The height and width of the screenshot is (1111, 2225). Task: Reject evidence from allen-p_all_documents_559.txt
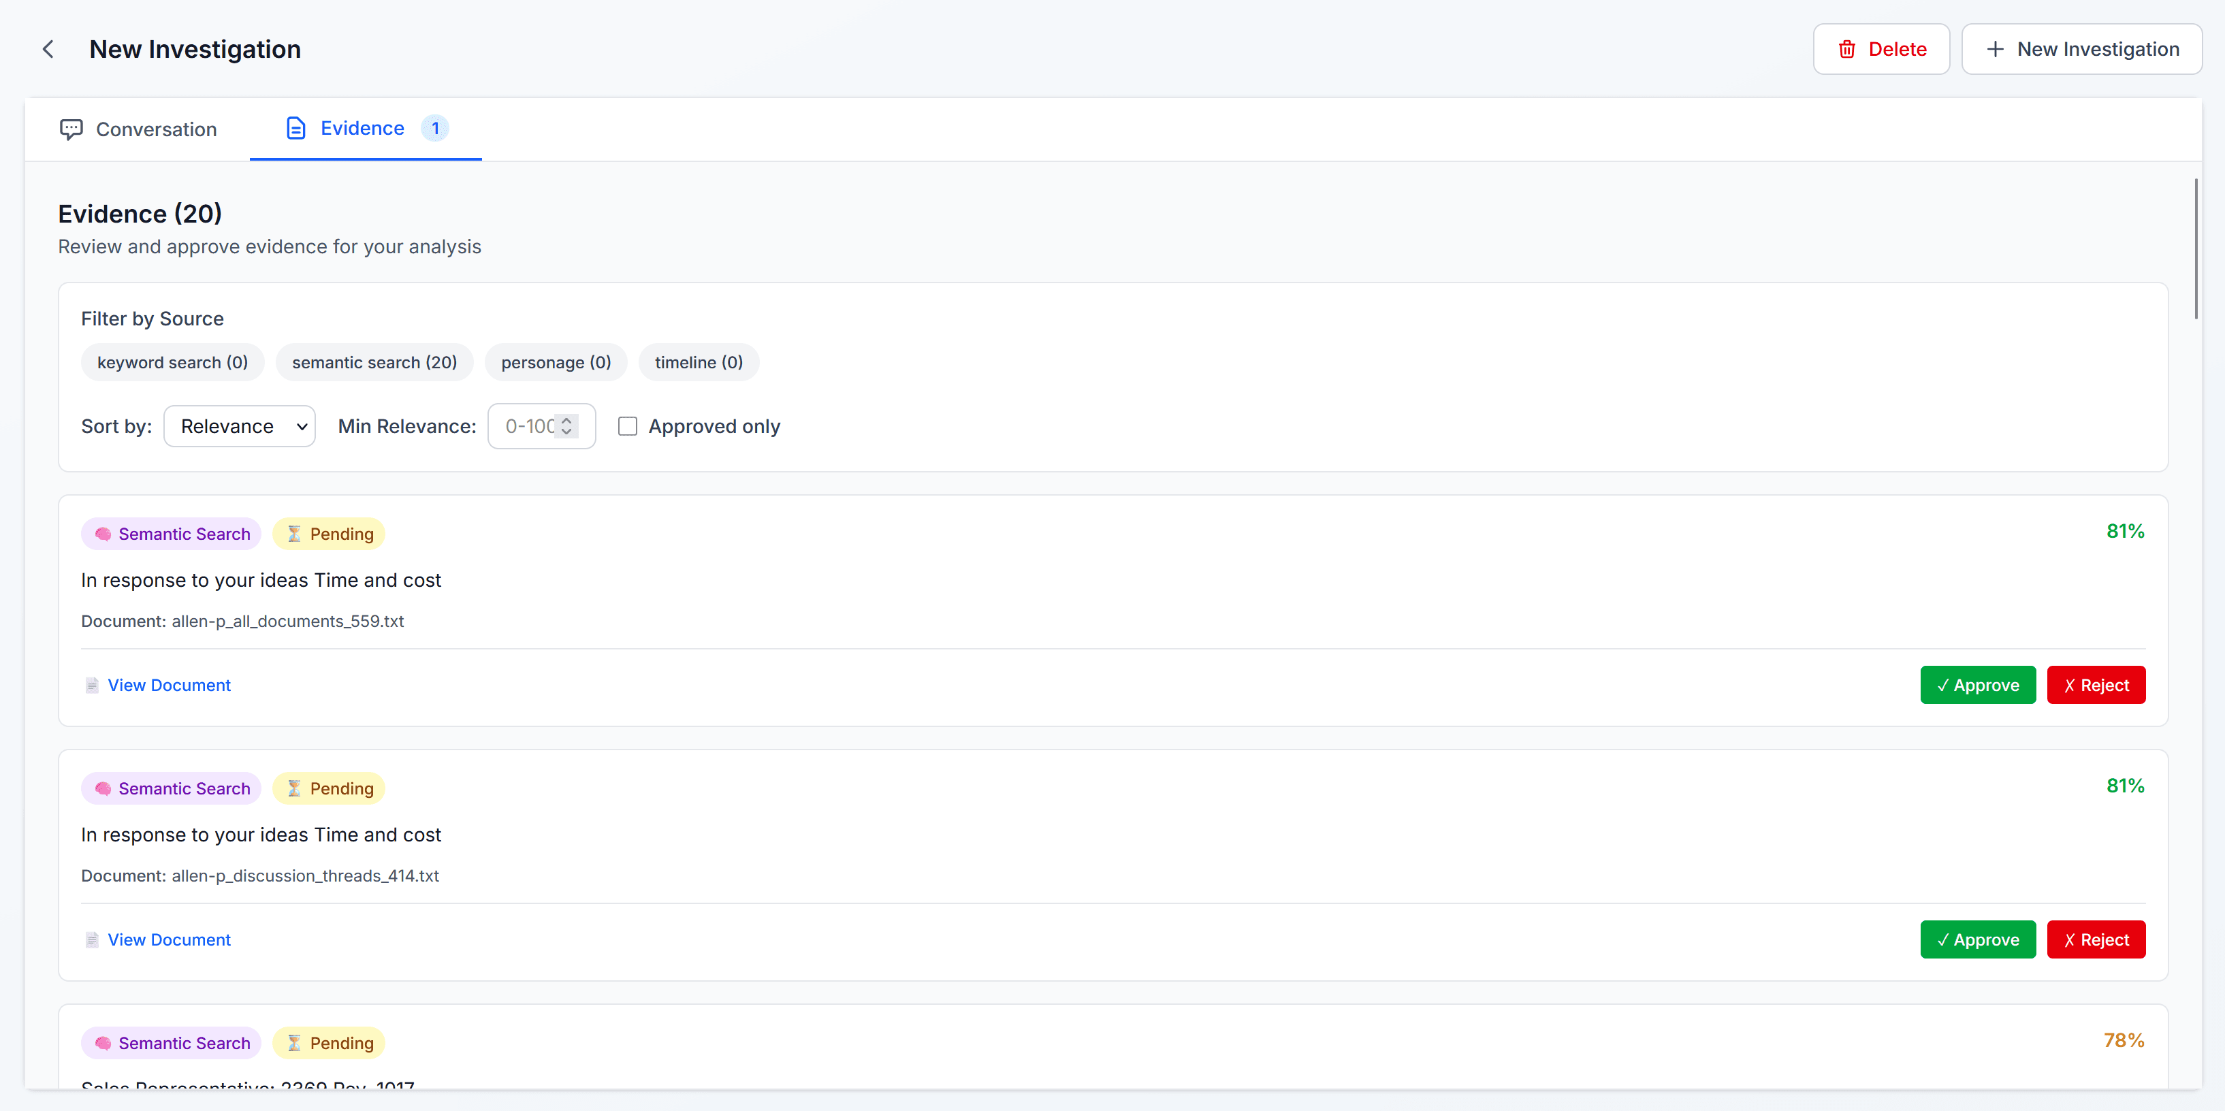(x=2096, y=685)
